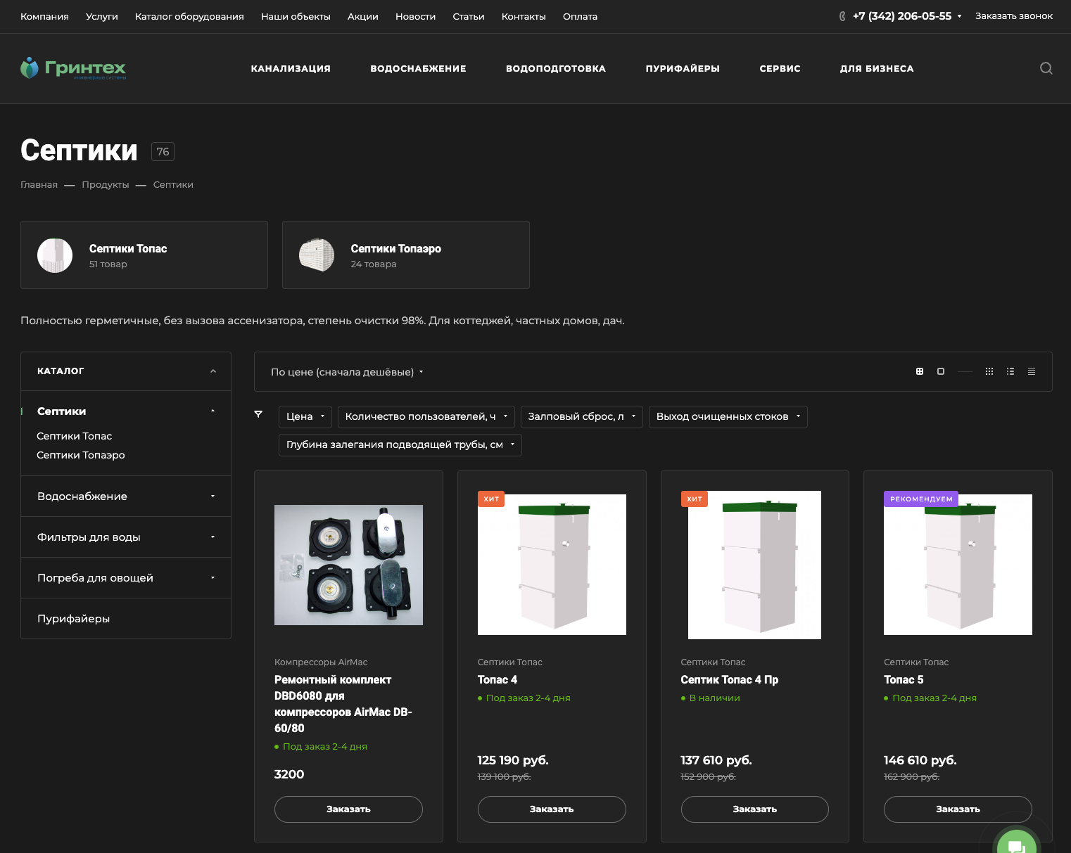This screenshot has height=853, width=1071.
Task: Click the phone icon beside the number
Action: click(842, 16)
